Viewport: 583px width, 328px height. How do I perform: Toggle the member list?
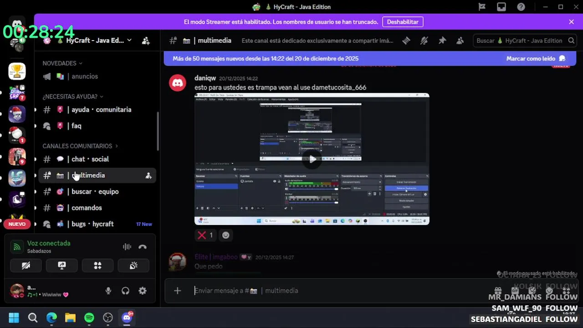pyautogui.click(x=460, y=41)
